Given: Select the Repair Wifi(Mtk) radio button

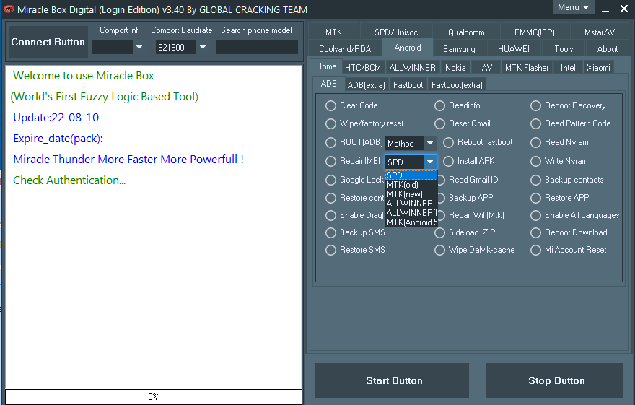Looking at the screenshot, I should [442, 215].
